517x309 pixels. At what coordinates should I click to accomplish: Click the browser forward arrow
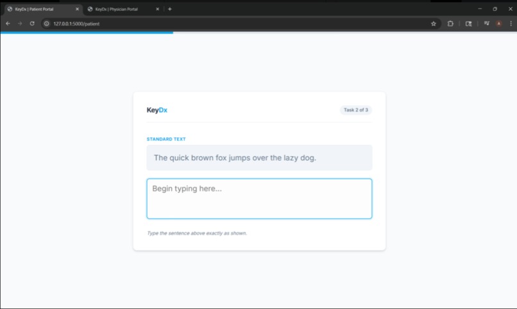20,24
